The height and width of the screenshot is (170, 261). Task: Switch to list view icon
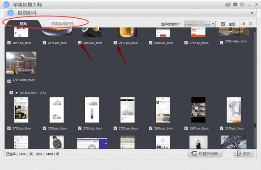tap(243, 23)
